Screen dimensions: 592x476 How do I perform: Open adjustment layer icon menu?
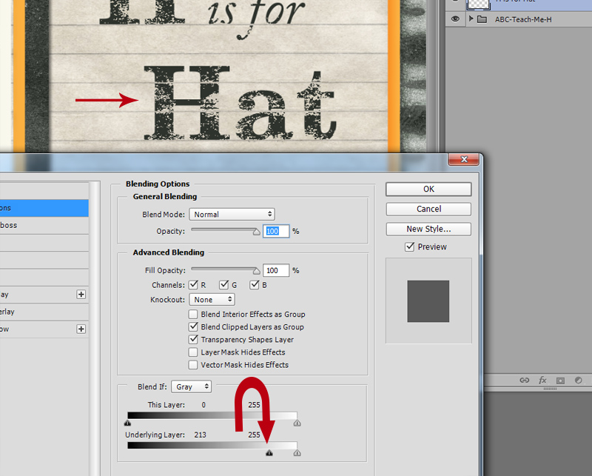(578, 381)
